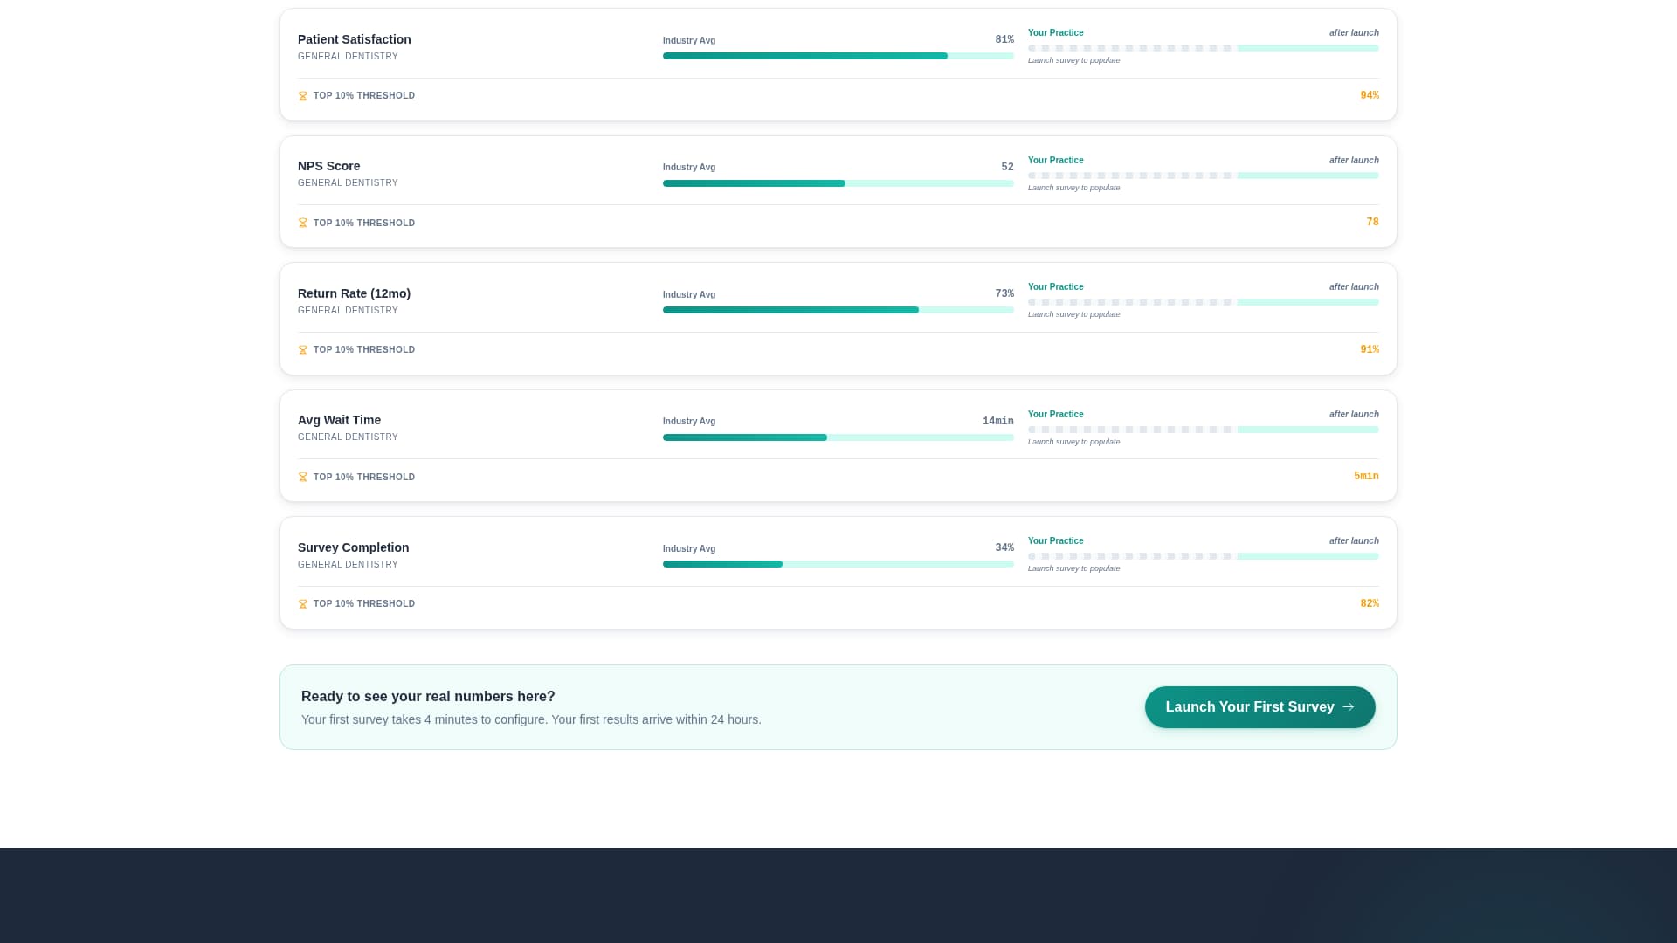Click Top 10% Threshold label under Avg Wait Time
This screenshot has width=1677, height=943.
pyautogui.click(x=364, y=478)
